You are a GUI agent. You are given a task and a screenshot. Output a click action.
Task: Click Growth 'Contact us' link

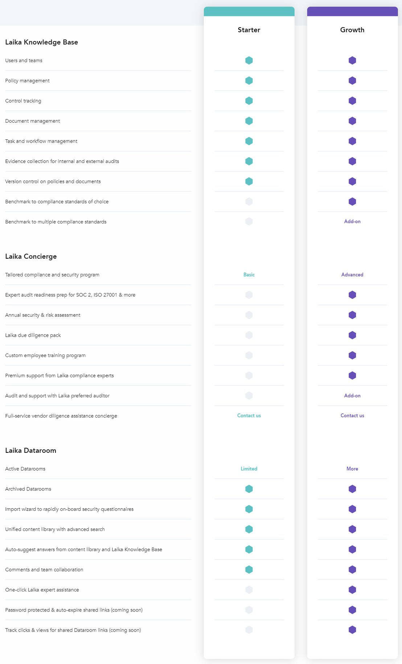(352, 415)
